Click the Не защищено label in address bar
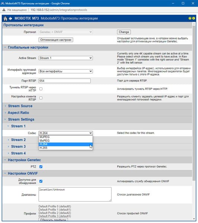The image size is (198, 223). 17,10
